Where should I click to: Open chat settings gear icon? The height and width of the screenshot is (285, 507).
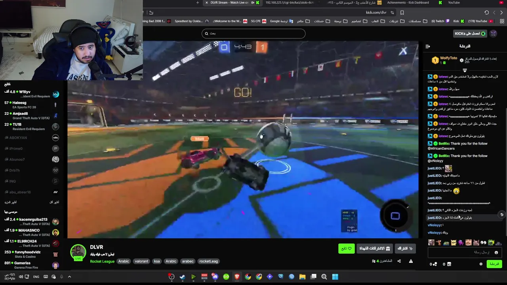[x=481, y=264]
